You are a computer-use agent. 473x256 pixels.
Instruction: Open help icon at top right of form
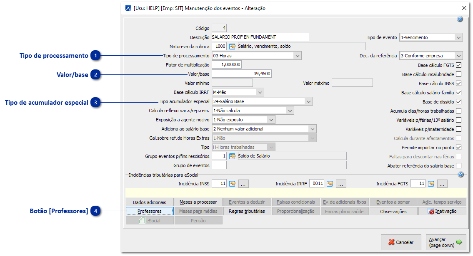(460, 19)
